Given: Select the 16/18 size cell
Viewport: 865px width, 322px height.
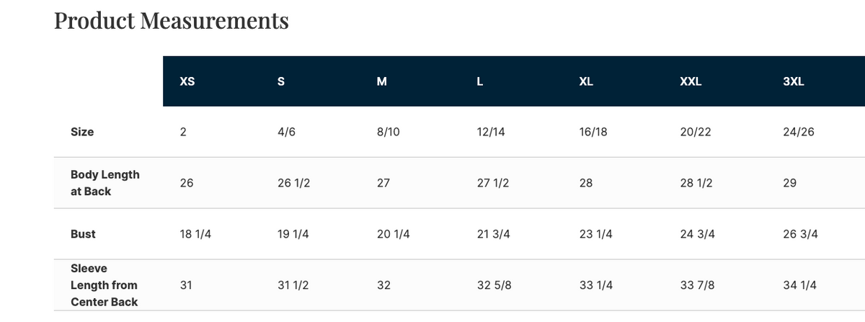Looking at the screenshot, I should (593, 132).
